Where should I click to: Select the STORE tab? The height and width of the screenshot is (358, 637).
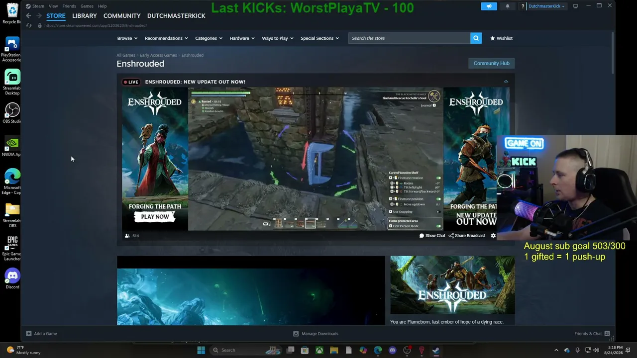[x=56, y=16]
